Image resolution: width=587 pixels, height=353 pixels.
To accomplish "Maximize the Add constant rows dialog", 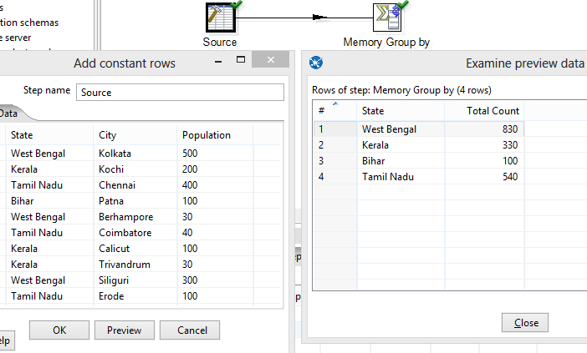I will (x=240, y=60).
